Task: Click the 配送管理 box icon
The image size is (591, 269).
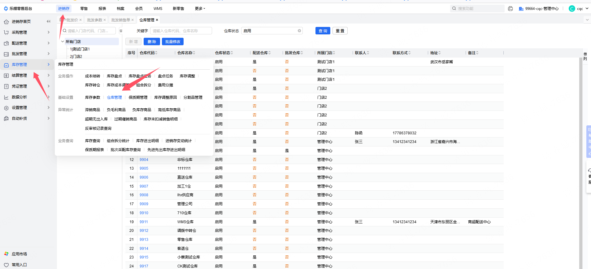Action: pos(6,43)
